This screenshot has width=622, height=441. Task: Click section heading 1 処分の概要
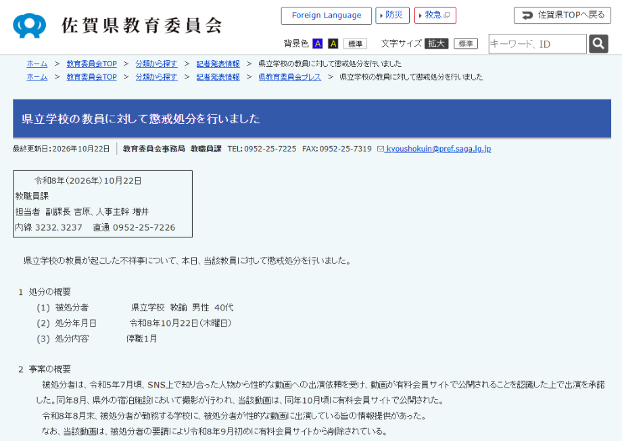pyautogui.click(x=45, y=292)
